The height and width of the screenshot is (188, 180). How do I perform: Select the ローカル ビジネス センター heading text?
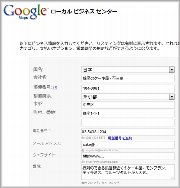pyautogui.click(x=84, y=12)
